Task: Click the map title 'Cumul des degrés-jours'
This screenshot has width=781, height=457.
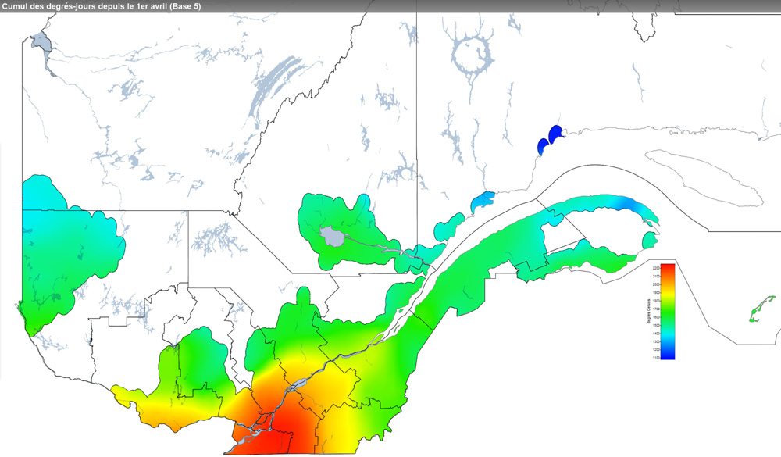Action: [x=101, y=6]
